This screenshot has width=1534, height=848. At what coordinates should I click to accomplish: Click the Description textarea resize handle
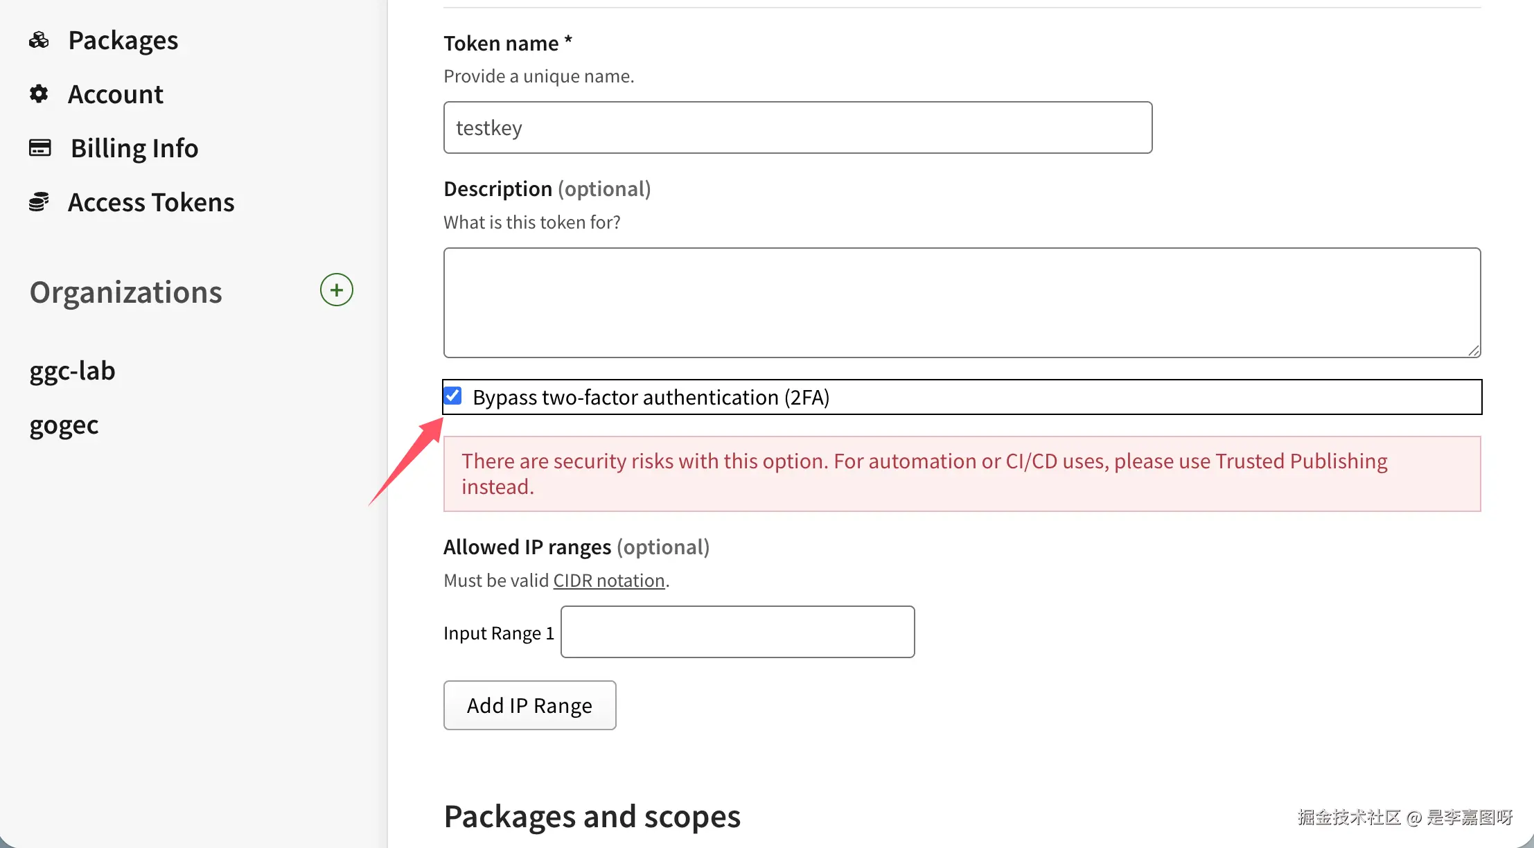click(1474, 351)
